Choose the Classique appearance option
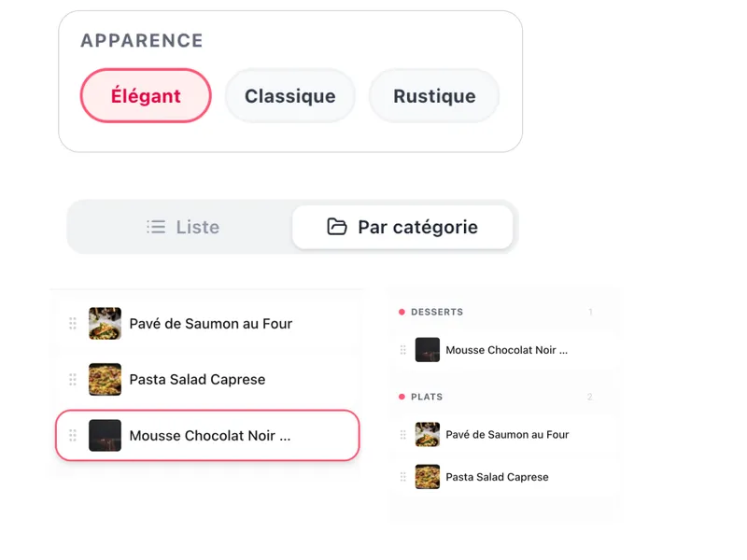 [289, 96]
